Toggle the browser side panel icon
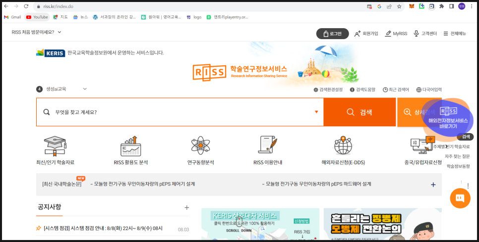The width and height of the screenshot is (479, 242). point(451,6)
